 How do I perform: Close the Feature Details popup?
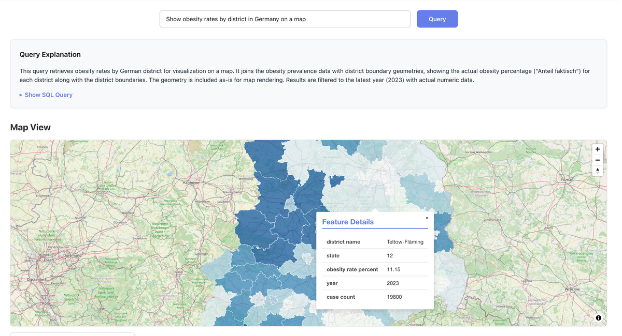[x=427, y=218]
